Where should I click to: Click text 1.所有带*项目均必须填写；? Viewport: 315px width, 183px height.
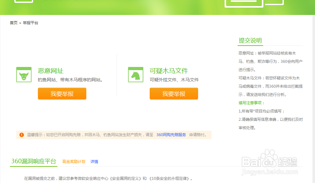pyautogui.click(x=261, y=111)
